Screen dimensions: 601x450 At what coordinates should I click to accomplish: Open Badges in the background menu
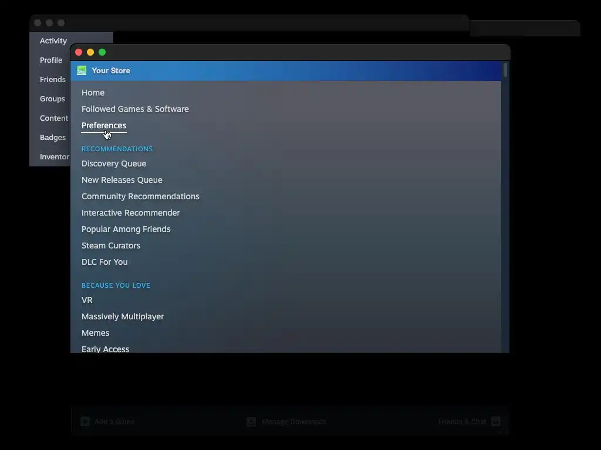52,137
